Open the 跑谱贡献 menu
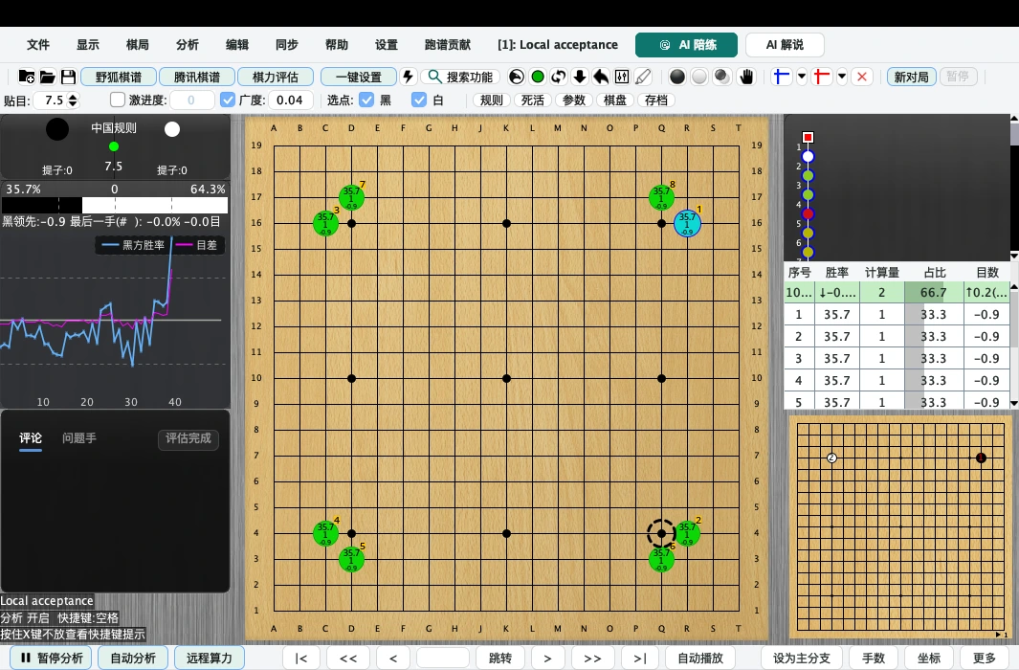 (447, 45)
